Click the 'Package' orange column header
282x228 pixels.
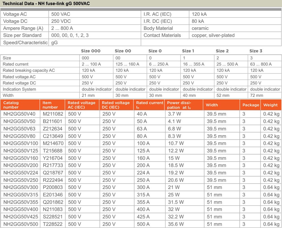click(x=251, y=105)
